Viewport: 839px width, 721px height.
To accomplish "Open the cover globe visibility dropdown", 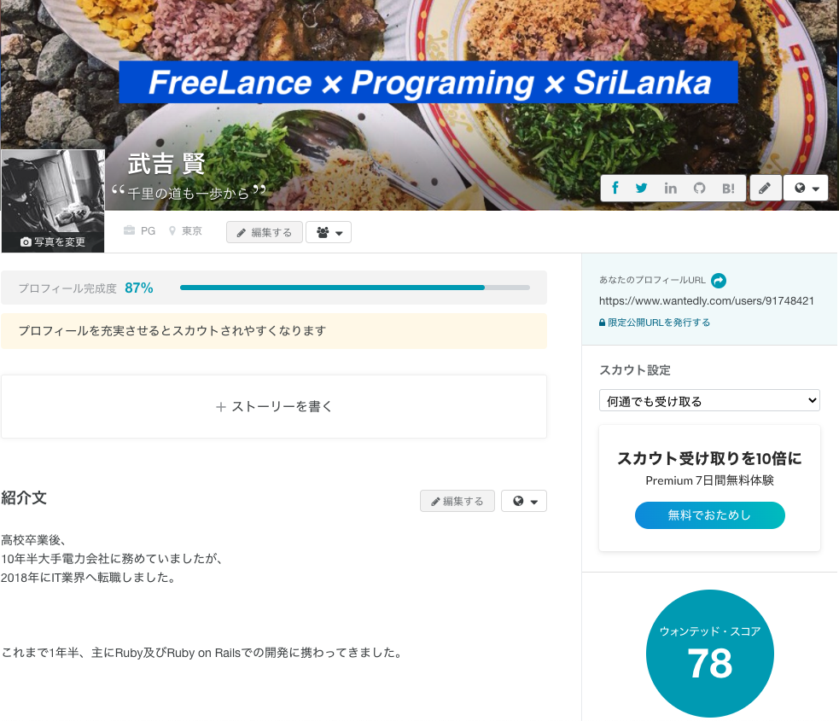I will (x=806, y=188).
